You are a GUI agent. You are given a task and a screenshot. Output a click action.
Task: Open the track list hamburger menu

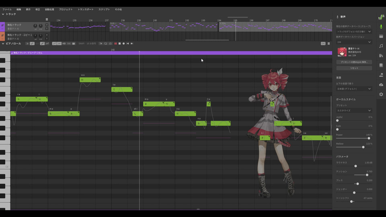tap(47, 19)
